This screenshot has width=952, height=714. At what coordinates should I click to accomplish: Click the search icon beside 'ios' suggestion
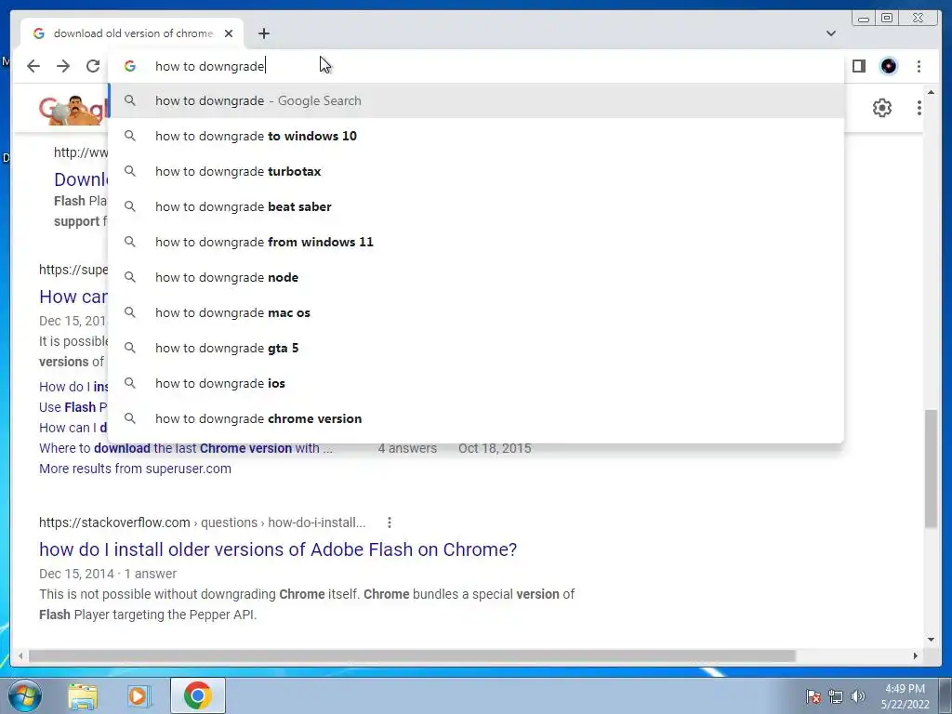point(130,382)
